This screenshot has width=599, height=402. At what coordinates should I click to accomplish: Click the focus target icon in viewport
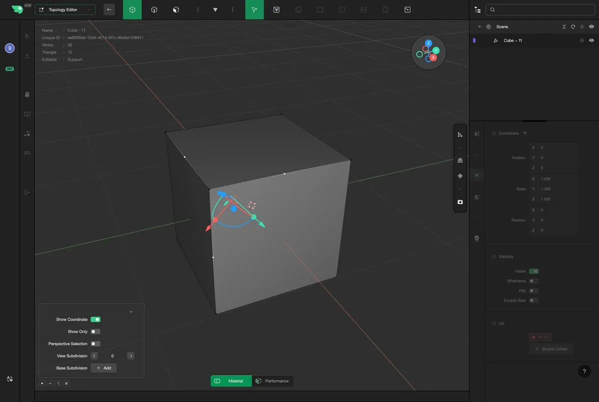tap(460, 176)
